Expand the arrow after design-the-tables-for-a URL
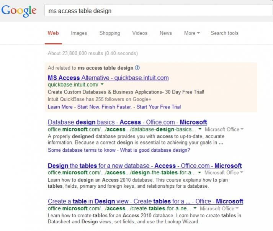 coord(199,172)
